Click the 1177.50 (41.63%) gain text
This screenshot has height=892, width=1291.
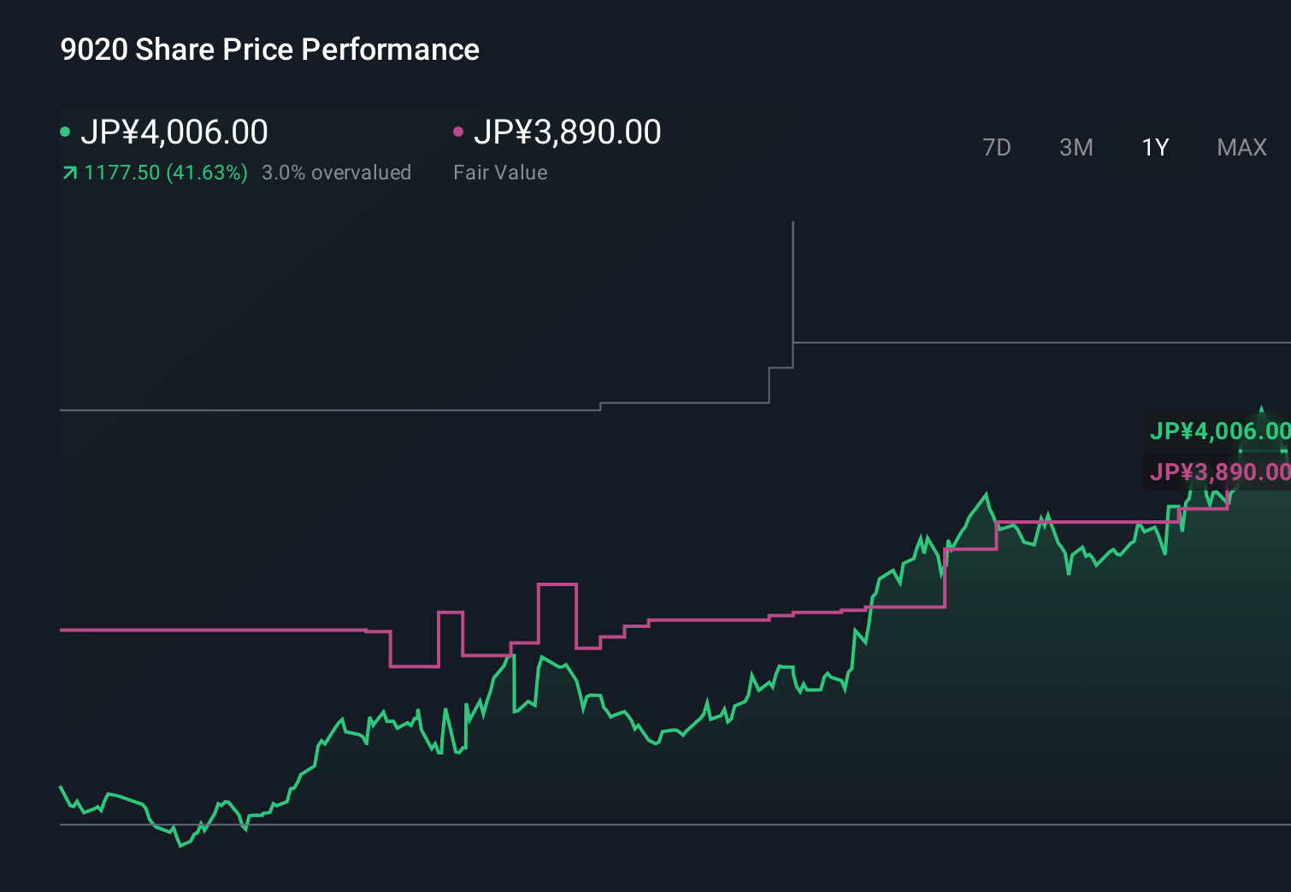[163, 172]
